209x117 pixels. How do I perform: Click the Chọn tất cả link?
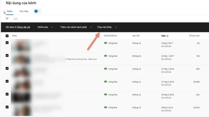coord(23,27)
